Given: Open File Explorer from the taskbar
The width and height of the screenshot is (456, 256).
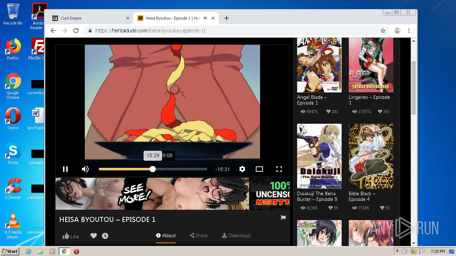Looking at the screenshot, I should coord(40,251).
